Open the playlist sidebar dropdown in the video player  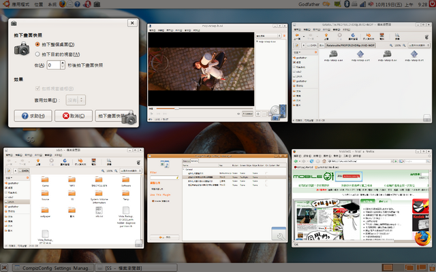click(x=268, y=36)
